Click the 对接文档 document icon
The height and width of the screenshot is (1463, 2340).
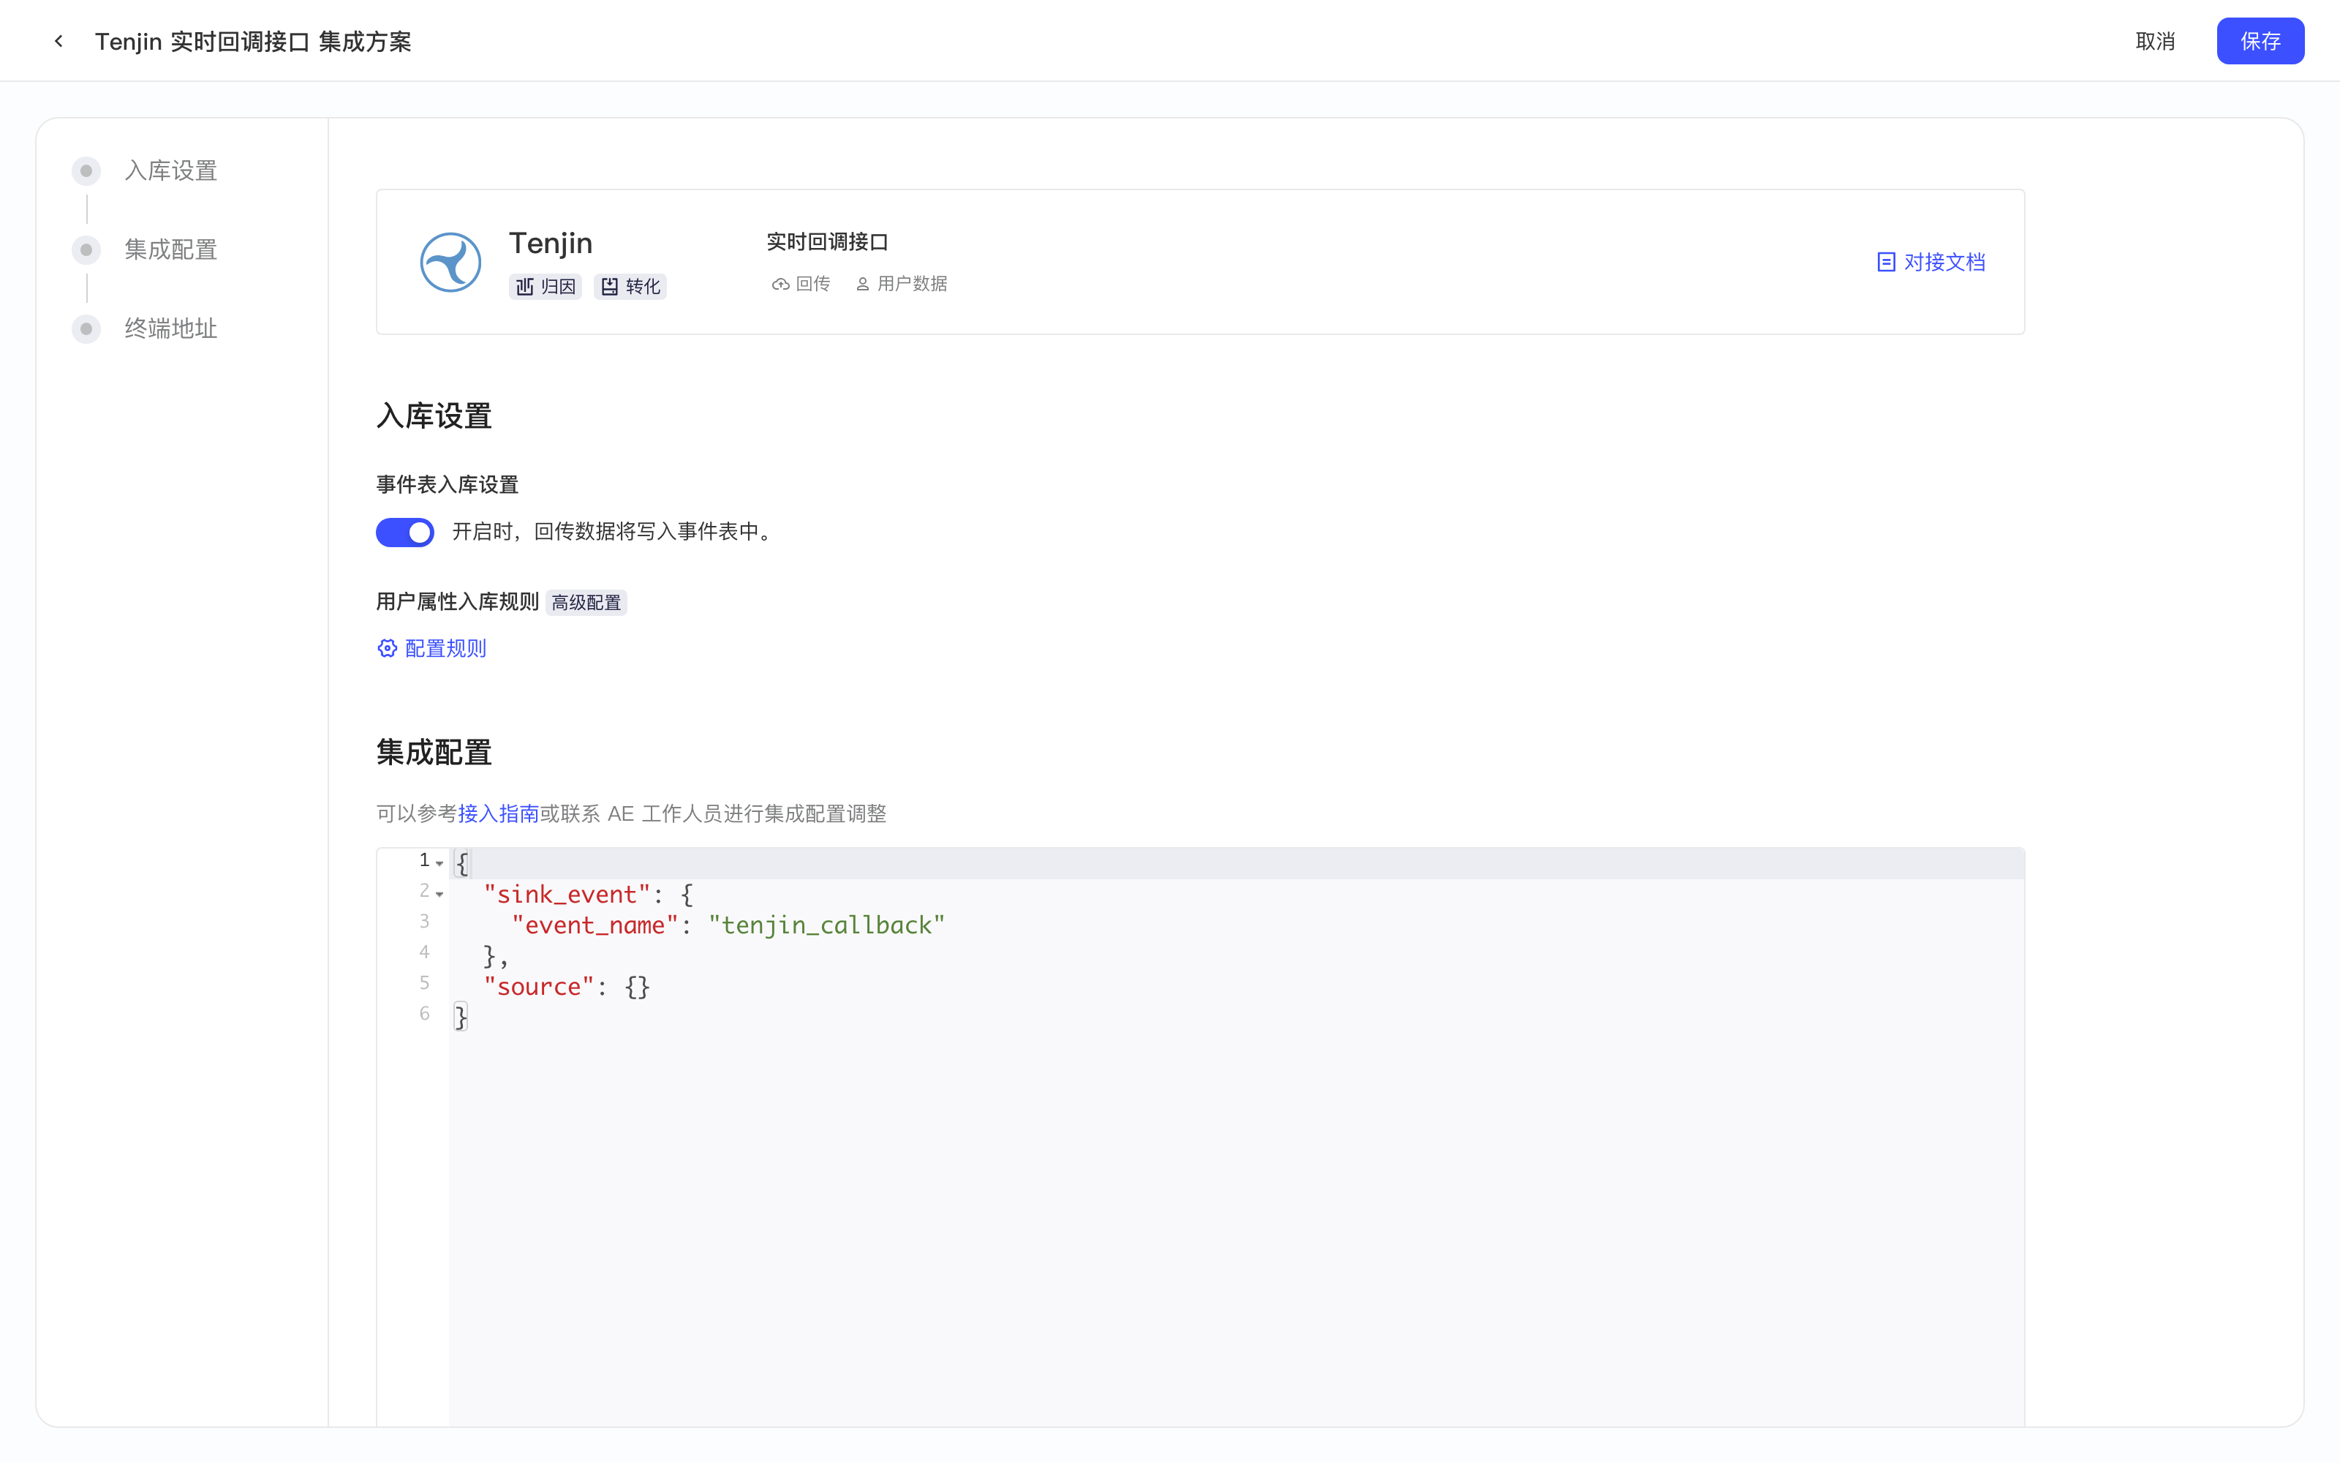click(x=1886, y=262)
